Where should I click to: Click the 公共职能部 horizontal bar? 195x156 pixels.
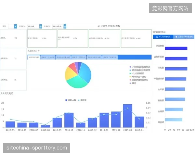176,58
